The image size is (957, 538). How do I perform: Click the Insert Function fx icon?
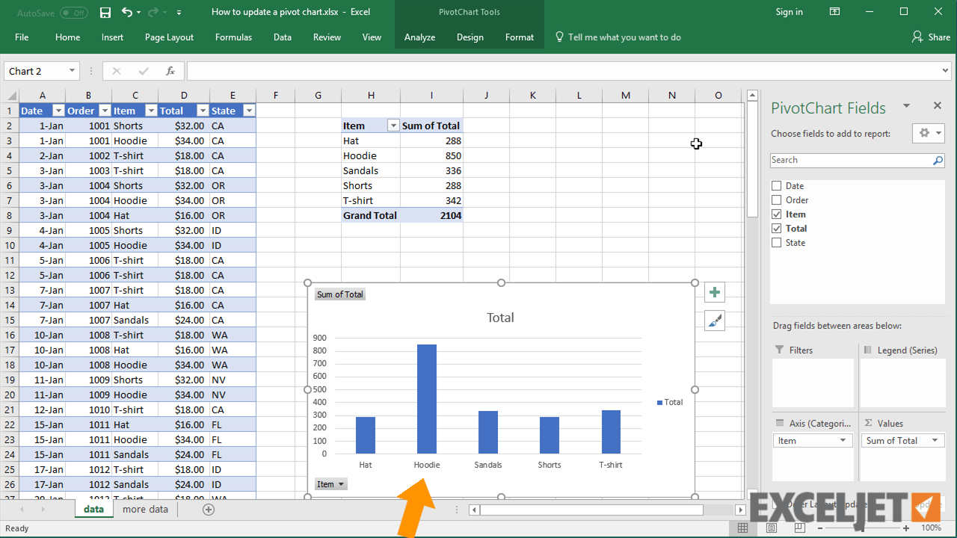coord(170,71)
